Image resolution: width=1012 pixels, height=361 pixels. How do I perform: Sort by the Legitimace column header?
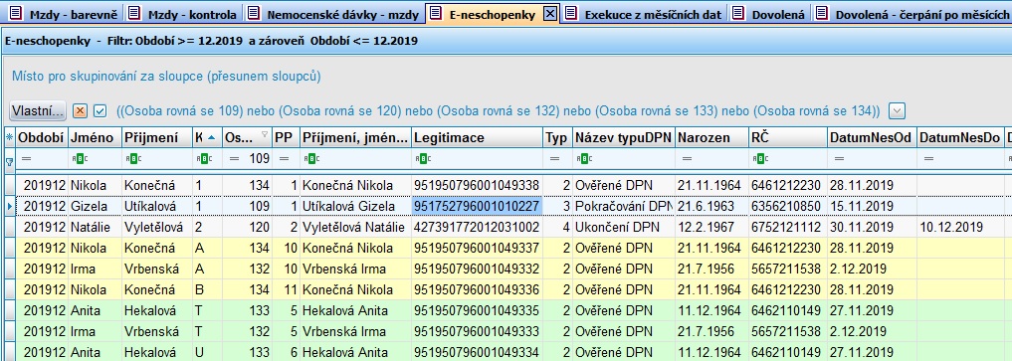pyautogui.click(x=477, y=137)
